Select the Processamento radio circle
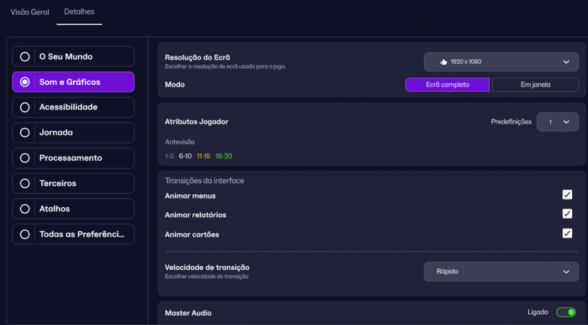This screenshot has height=325, width=588. pos(25,158)
